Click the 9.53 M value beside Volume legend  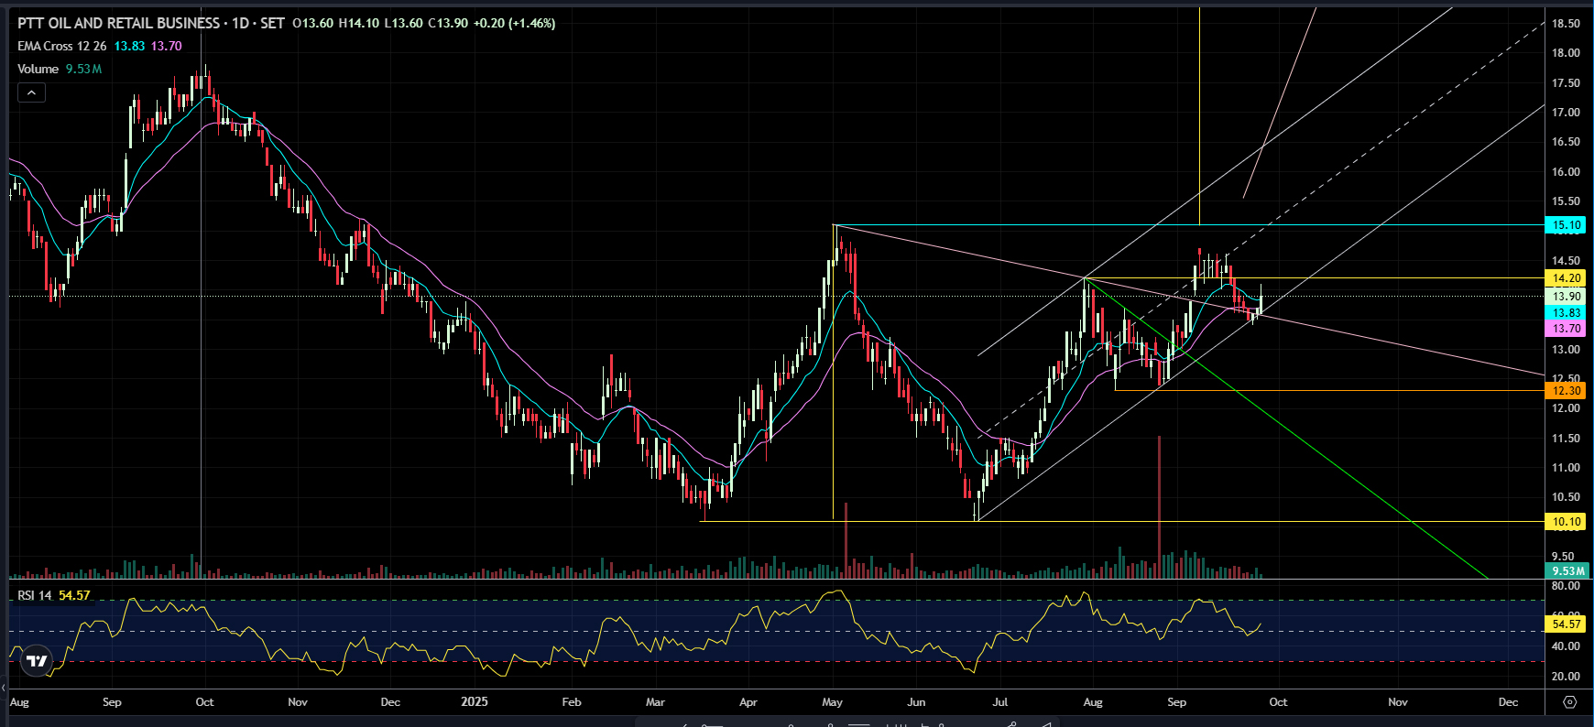pyautogui.click(x=83, y=69)
